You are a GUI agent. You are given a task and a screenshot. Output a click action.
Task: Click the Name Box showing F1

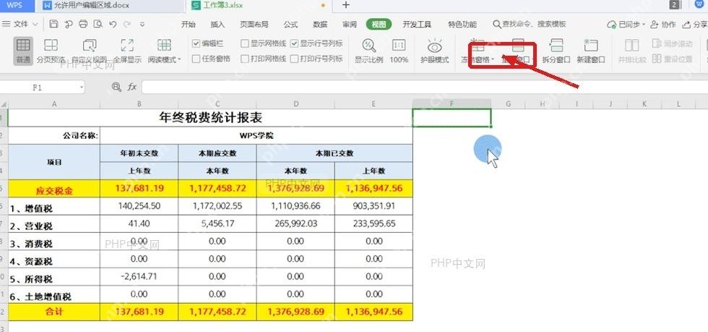[37, 88]
